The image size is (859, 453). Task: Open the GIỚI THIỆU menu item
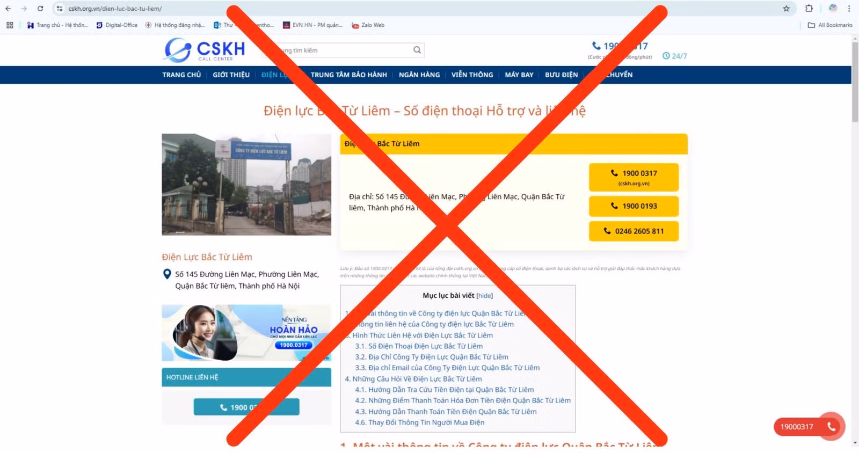coord(231,75)
